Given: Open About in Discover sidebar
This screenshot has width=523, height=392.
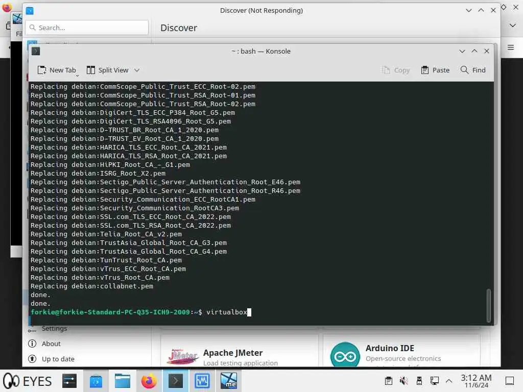Looking at the screenshot, I should pos(51,344).
